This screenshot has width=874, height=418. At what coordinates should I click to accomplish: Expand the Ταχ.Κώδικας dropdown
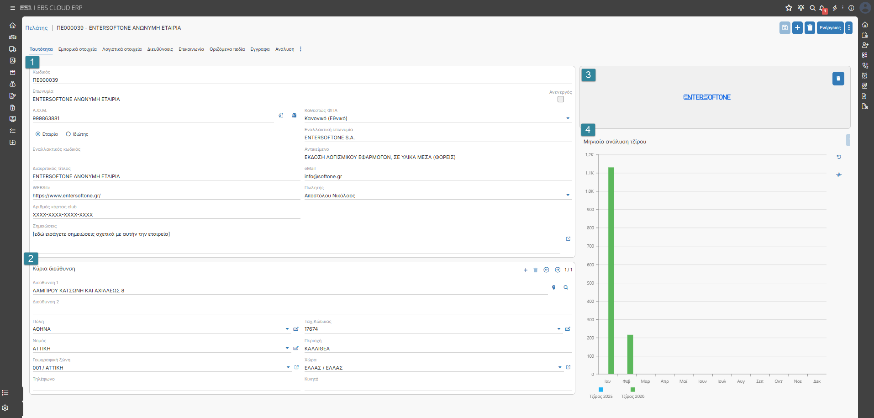pos(559,329)
